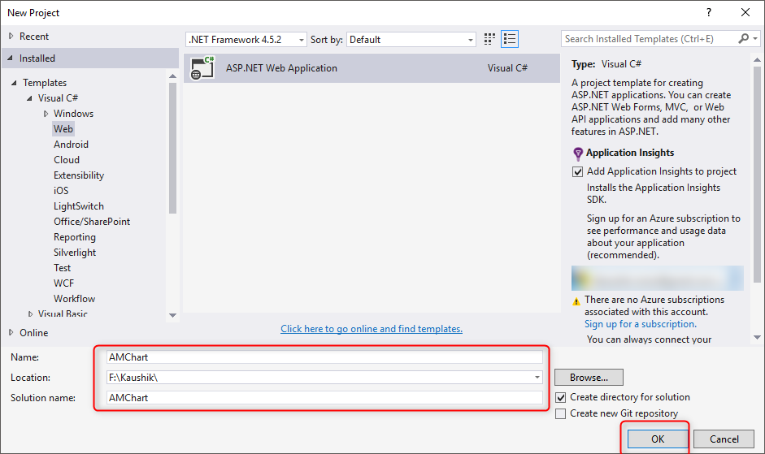Viewport: 765px width, 454px height.
Task: Select the LightSwitch template category
Action: coord(79,206)
